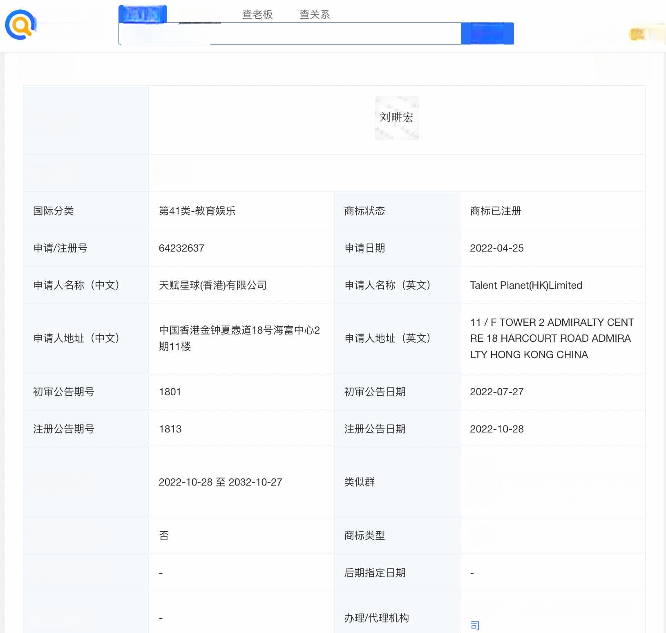
Task: Select the value 商标已注册
Action: tap(496, 211)
